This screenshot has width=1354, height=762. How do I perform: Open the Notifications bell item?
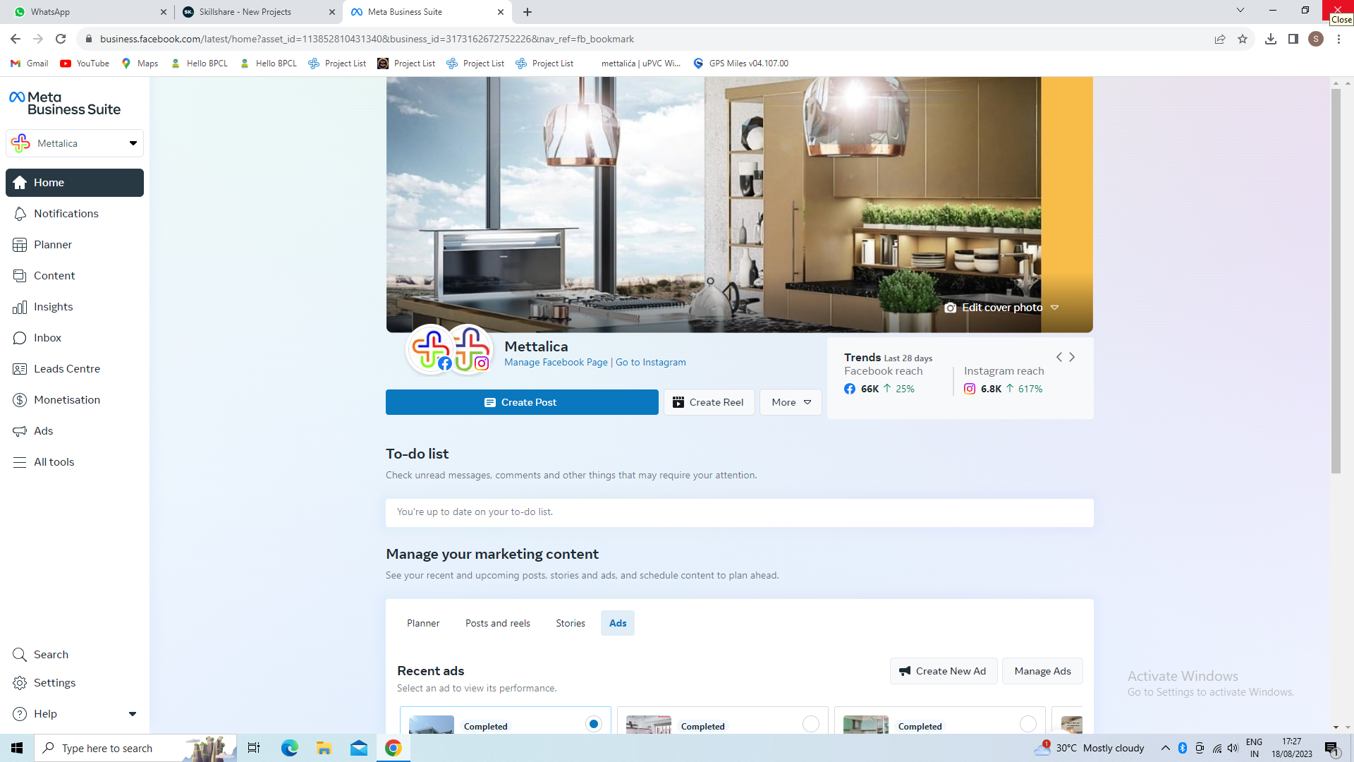(75, 214)
